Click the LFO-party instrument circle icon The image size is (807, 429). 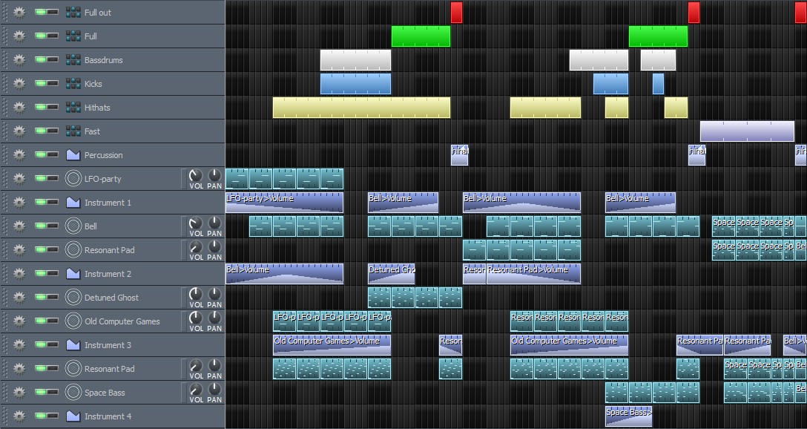(73, 179)
